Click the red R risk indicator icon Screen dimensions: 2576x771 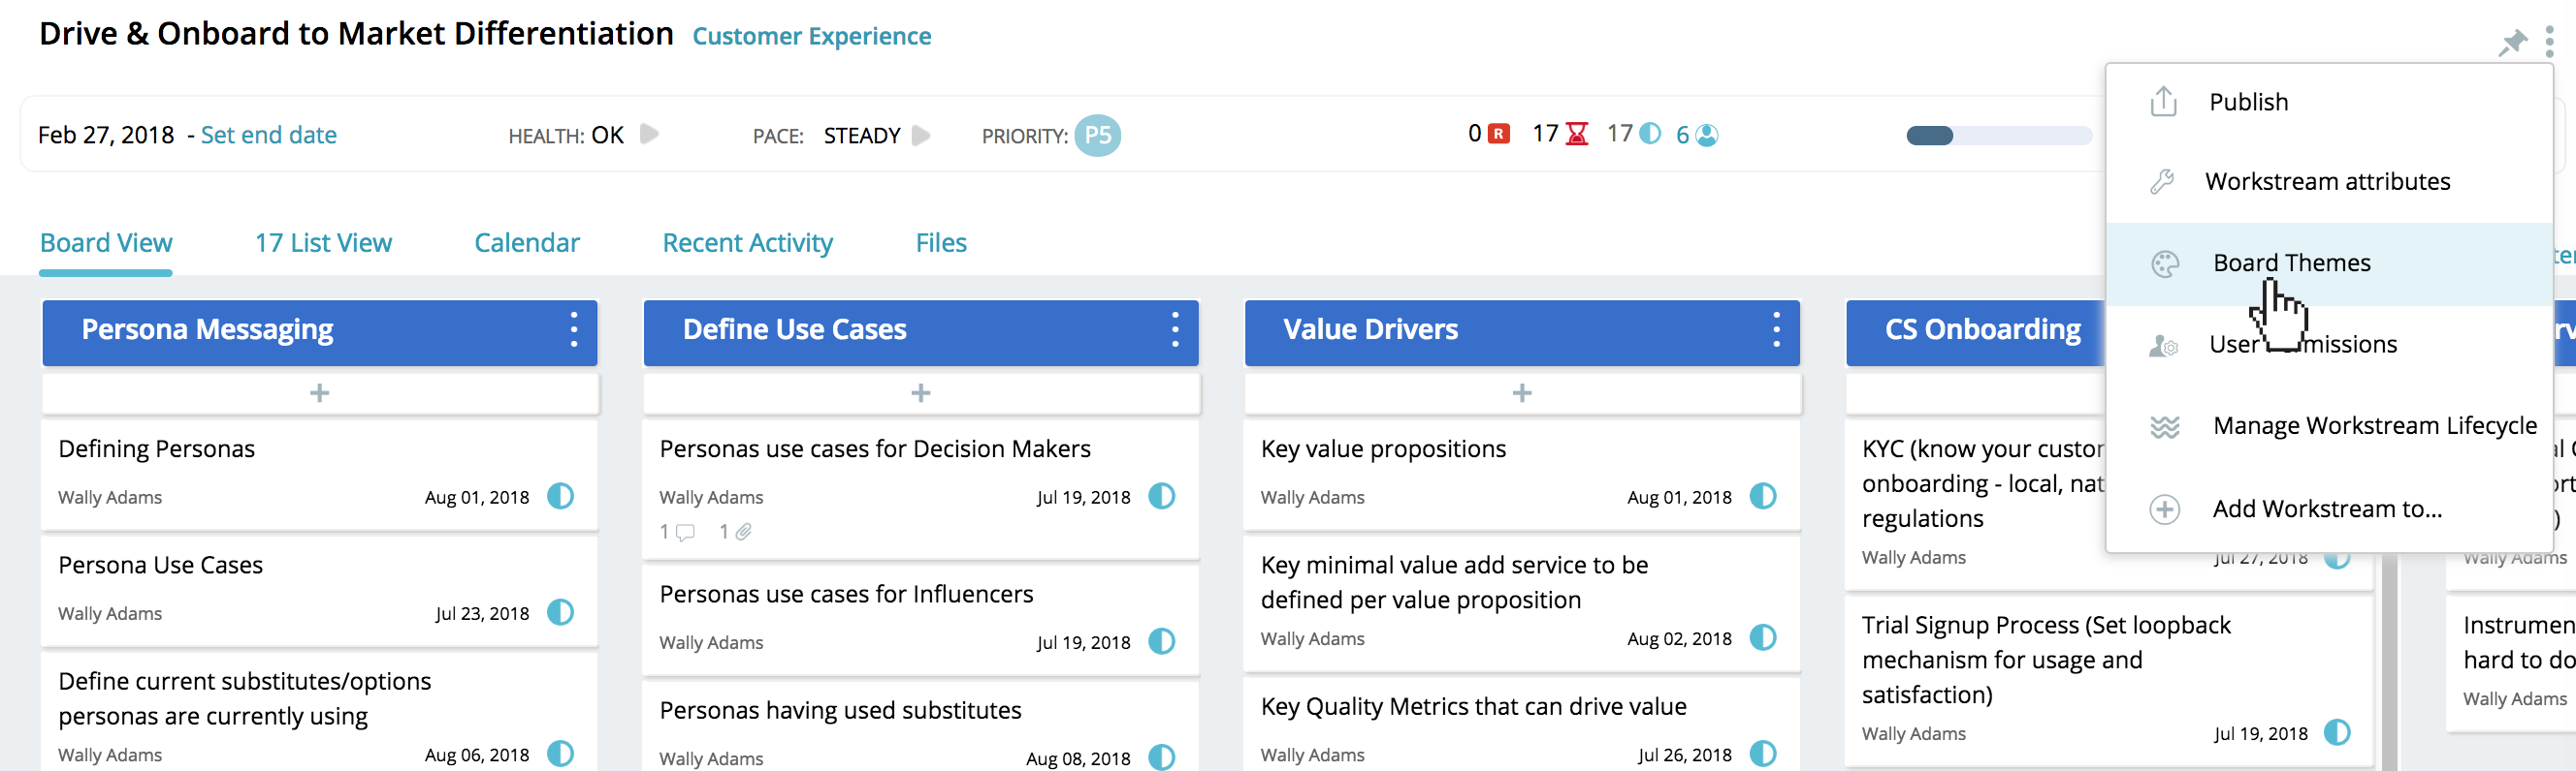pyautogui.click(x=1498, y=134)
